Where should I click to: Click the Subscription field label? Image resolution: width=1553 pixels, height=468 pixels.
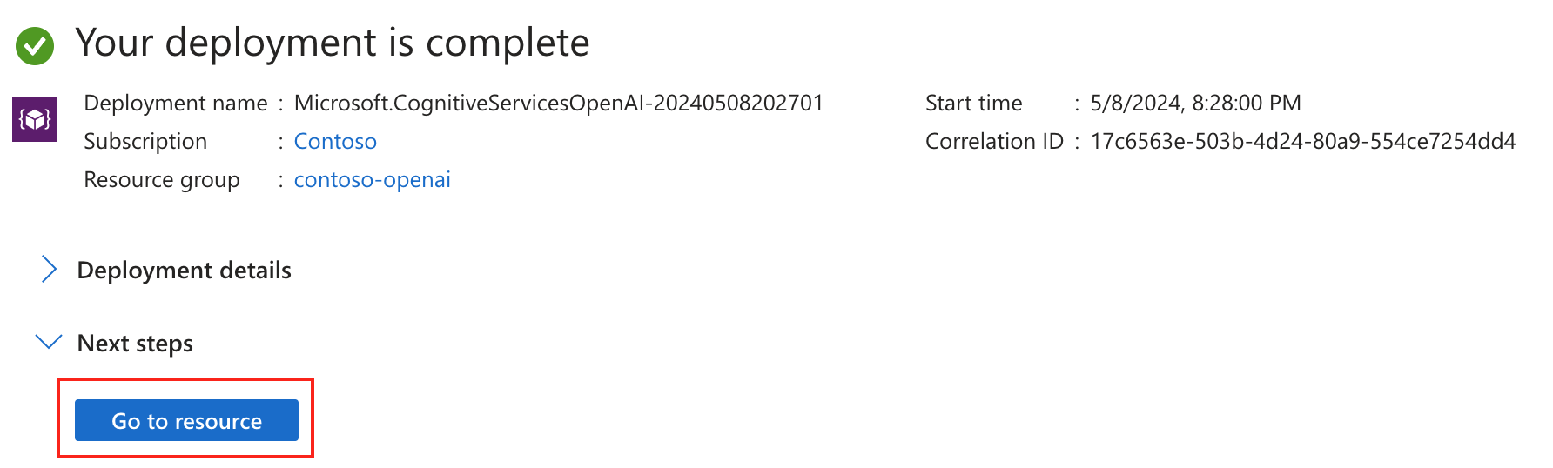(145, 142)
